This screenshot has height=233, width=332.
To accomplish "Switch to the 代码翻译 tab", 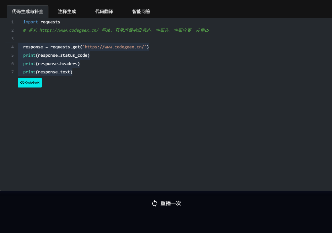I will pos(104,12).
